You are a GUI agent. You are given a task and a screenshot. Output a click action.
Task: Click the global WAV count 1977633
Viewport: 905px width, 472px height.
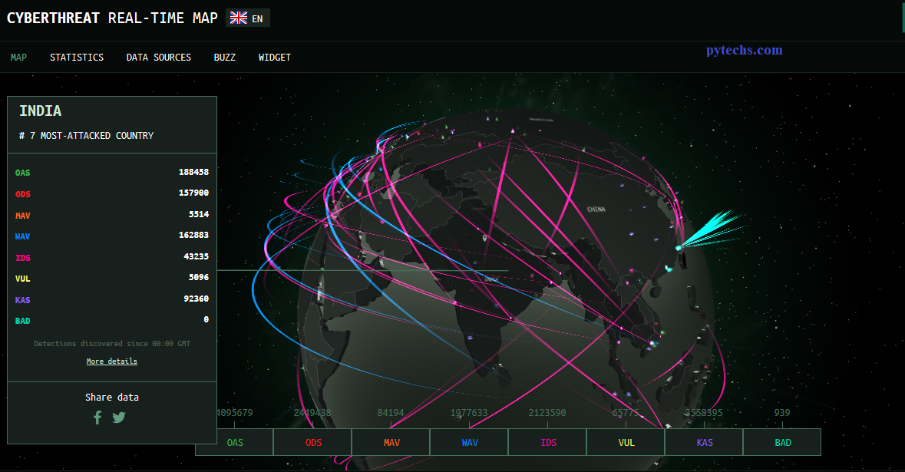(469, 413)
